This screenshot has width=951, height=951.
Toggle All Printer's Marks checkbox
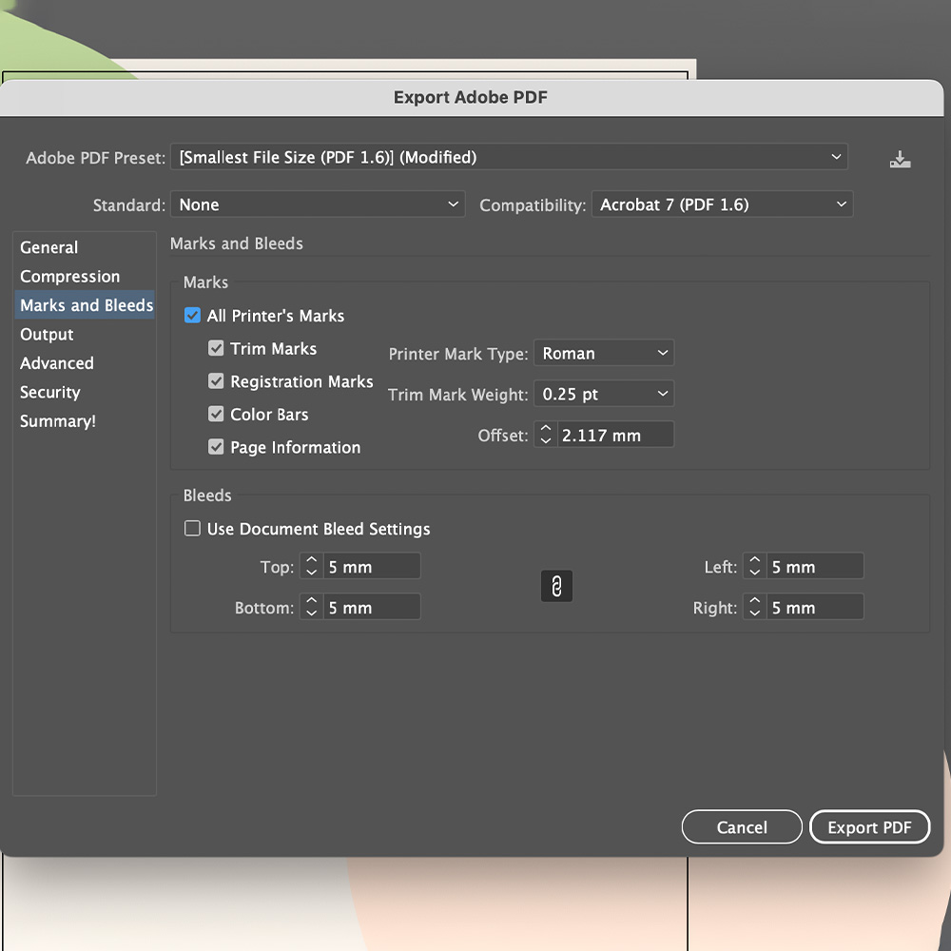pyautogui.click(x=192, y=316)
